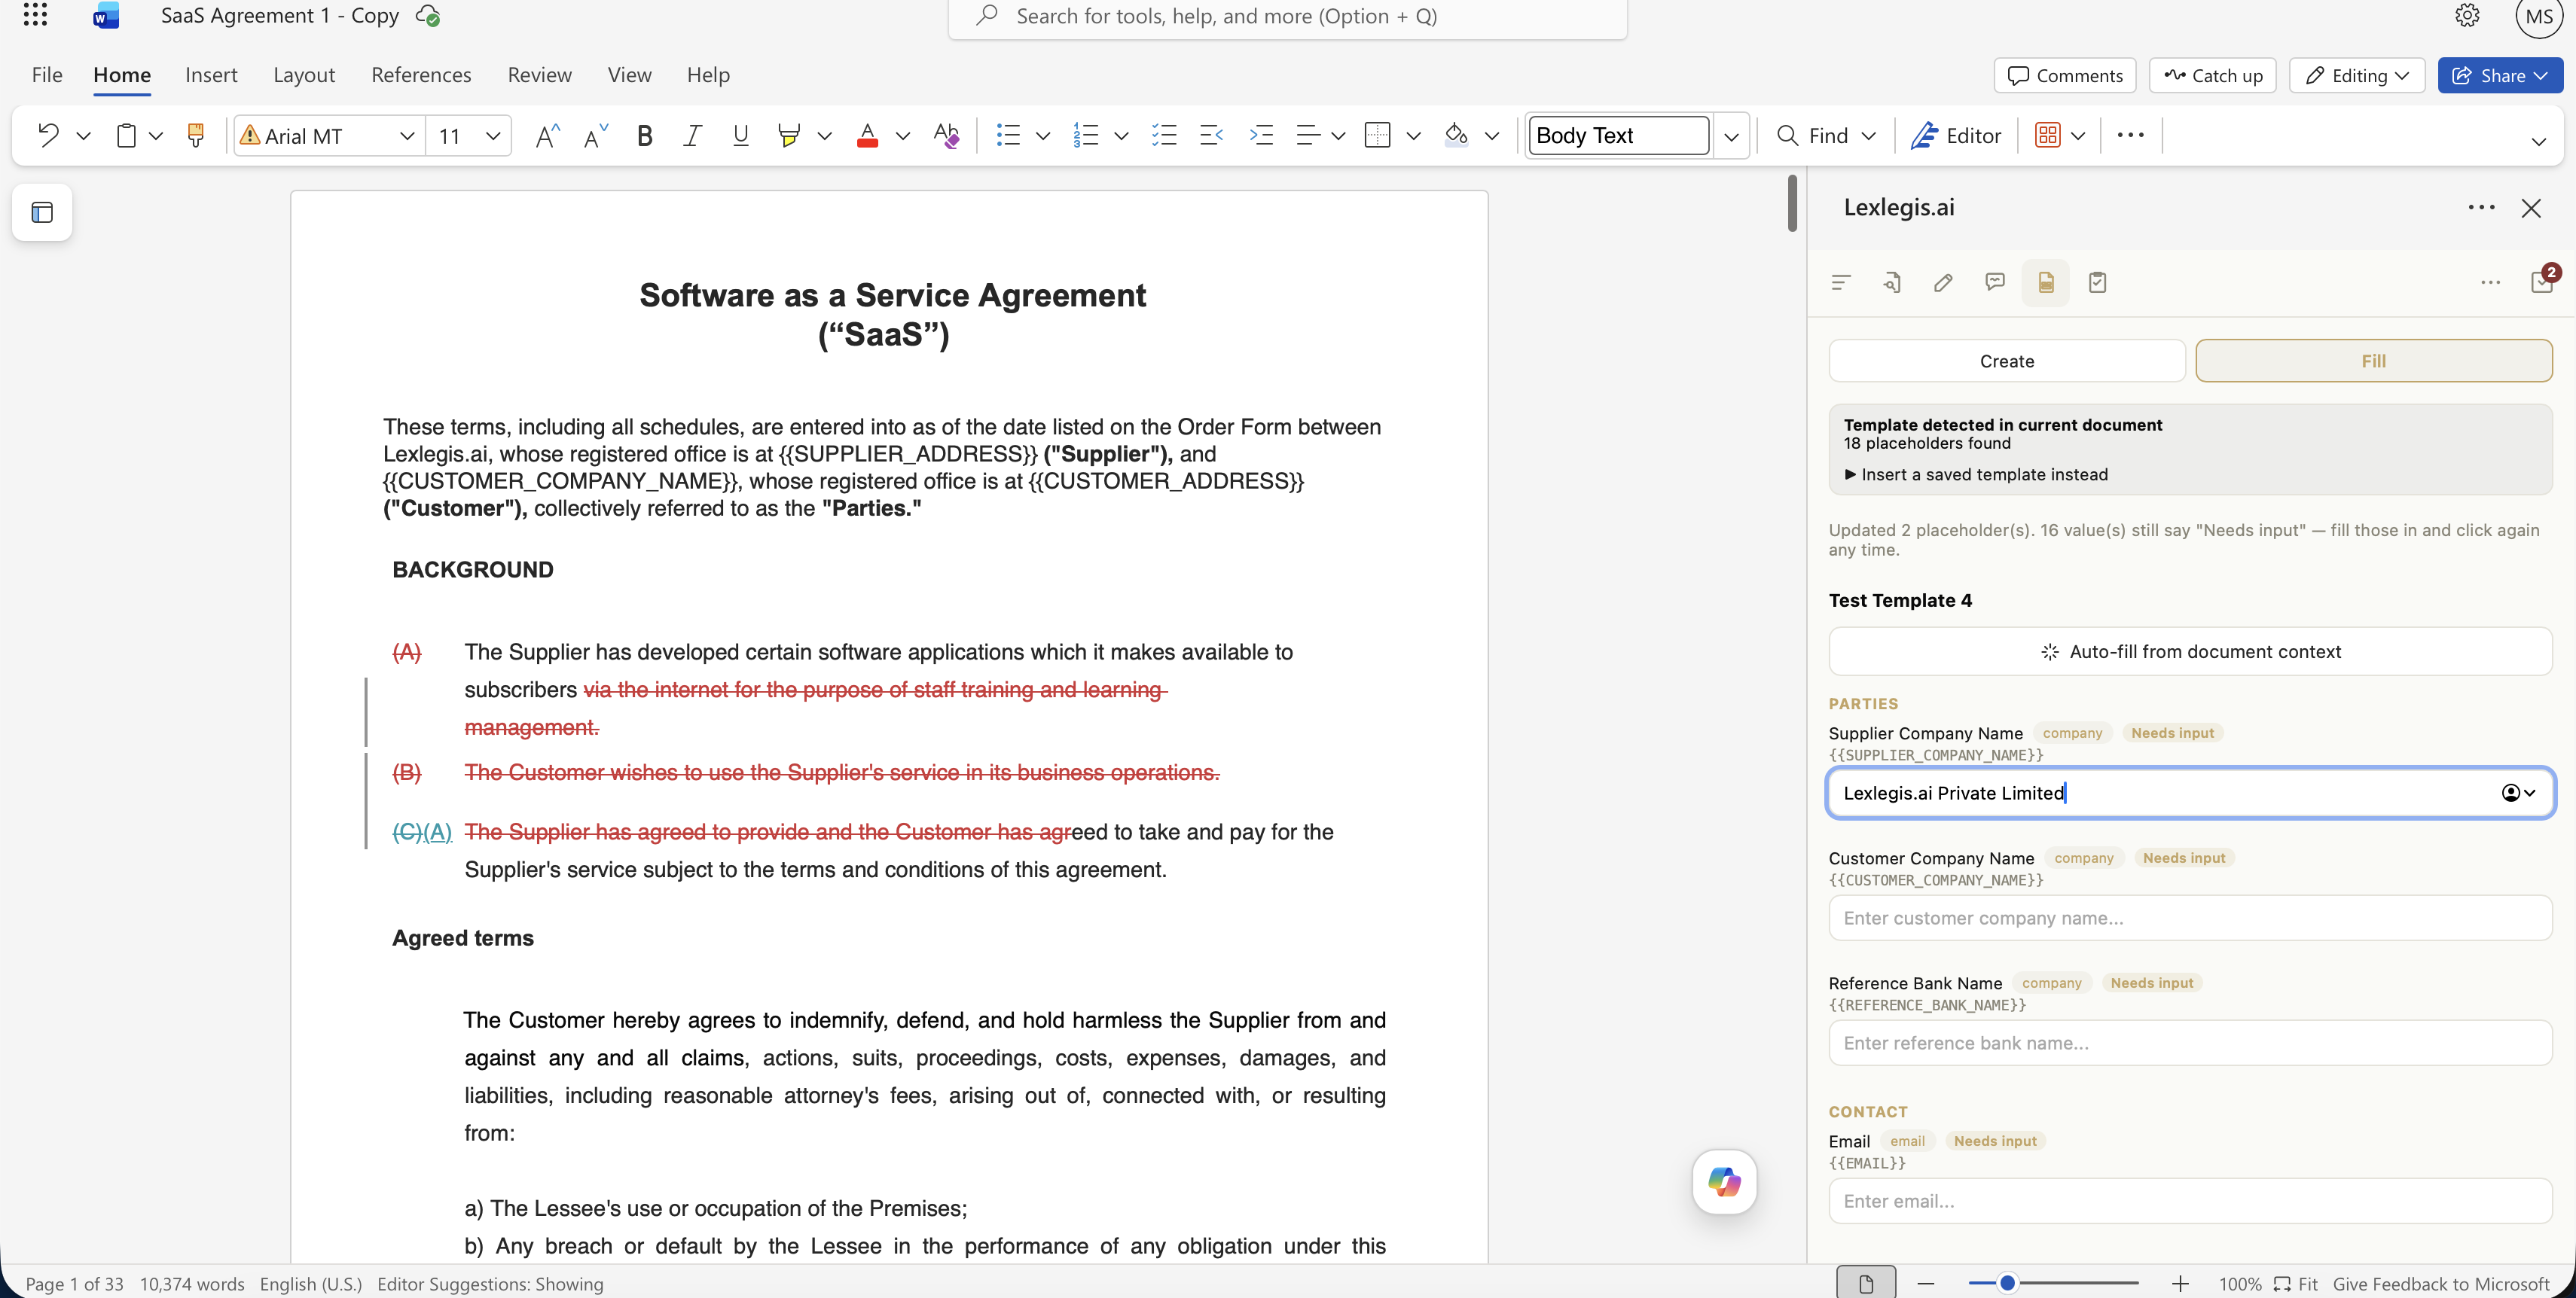Expand the font color dropdown arrow
2576x1298 pixels.
[903, 136]
